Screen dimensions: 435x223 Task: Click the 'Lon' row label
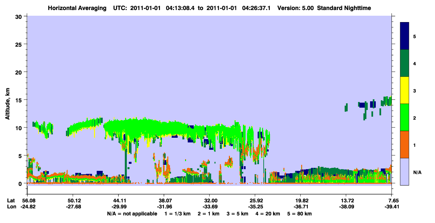[11, 207]
